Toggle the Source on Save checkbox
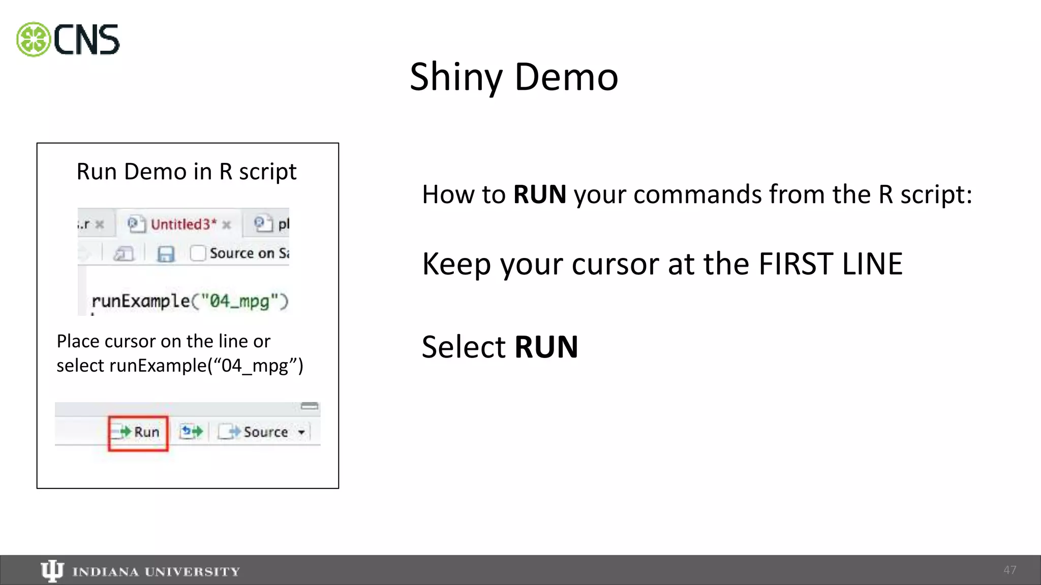 tap(197, 253)
